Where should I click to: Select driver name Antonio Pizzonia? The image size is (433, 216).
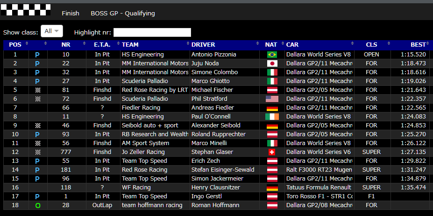[214, 55]
